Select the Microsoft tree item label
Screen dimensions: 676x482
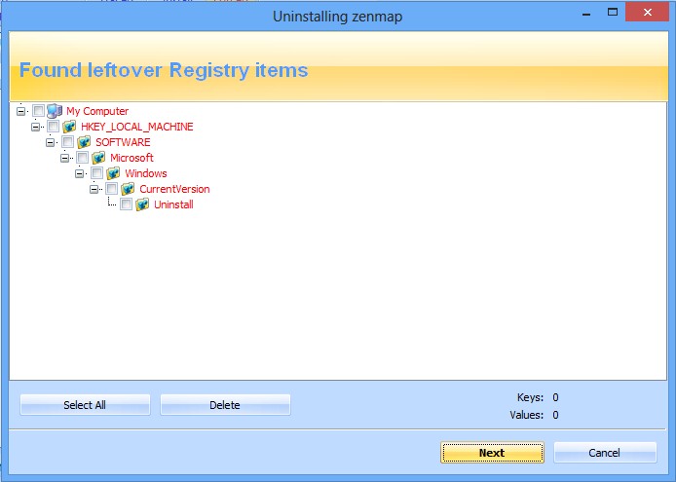pyautogui.click(x=131, y=158)
